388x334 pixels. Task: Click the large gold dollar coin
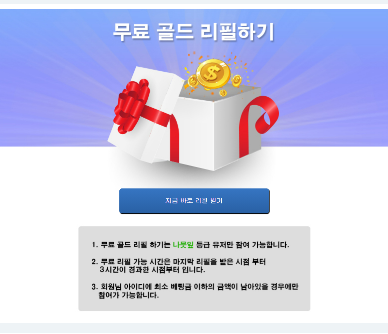click(213, 74)
